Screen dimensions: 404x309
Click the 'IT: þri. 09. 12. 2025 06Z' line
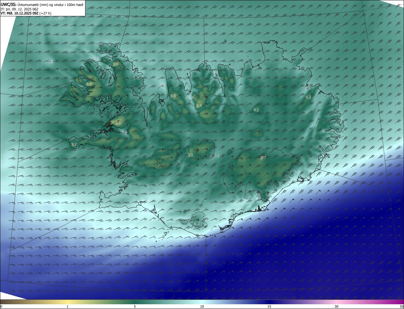pyautogui.click(x=20, y=9)
